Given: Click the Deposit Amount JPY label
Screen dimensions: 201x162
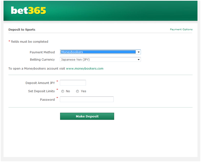Looking at the screenshot, I should click(x=40, y=83).
